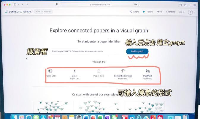This screenshot has height=119, width=200.
Task: Open PowerPoint from the dock
Action: [93, 117]
